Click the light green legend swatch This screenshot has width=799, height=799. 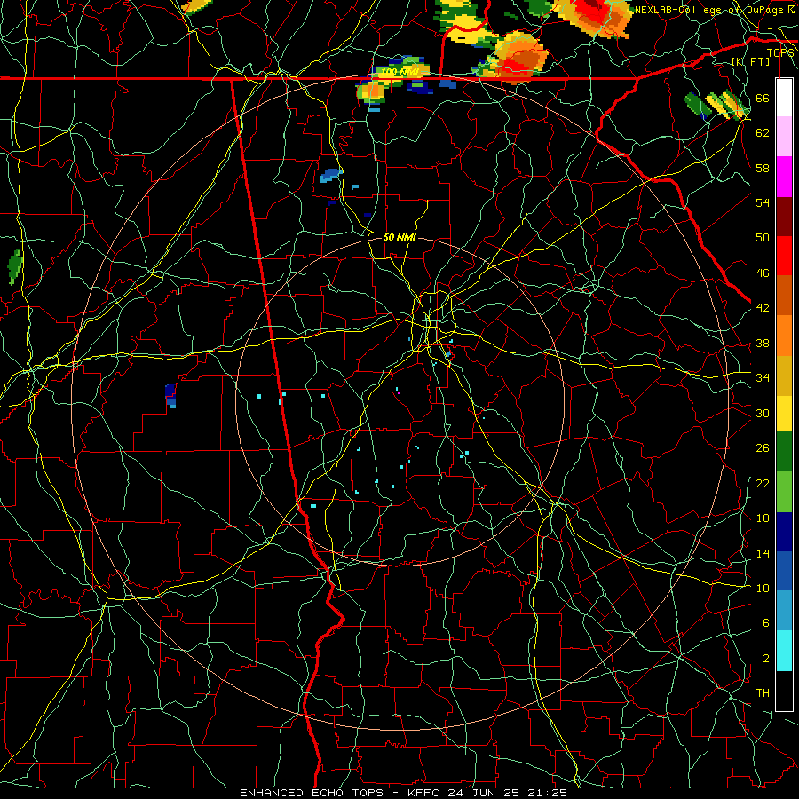(x=784, y=492)
